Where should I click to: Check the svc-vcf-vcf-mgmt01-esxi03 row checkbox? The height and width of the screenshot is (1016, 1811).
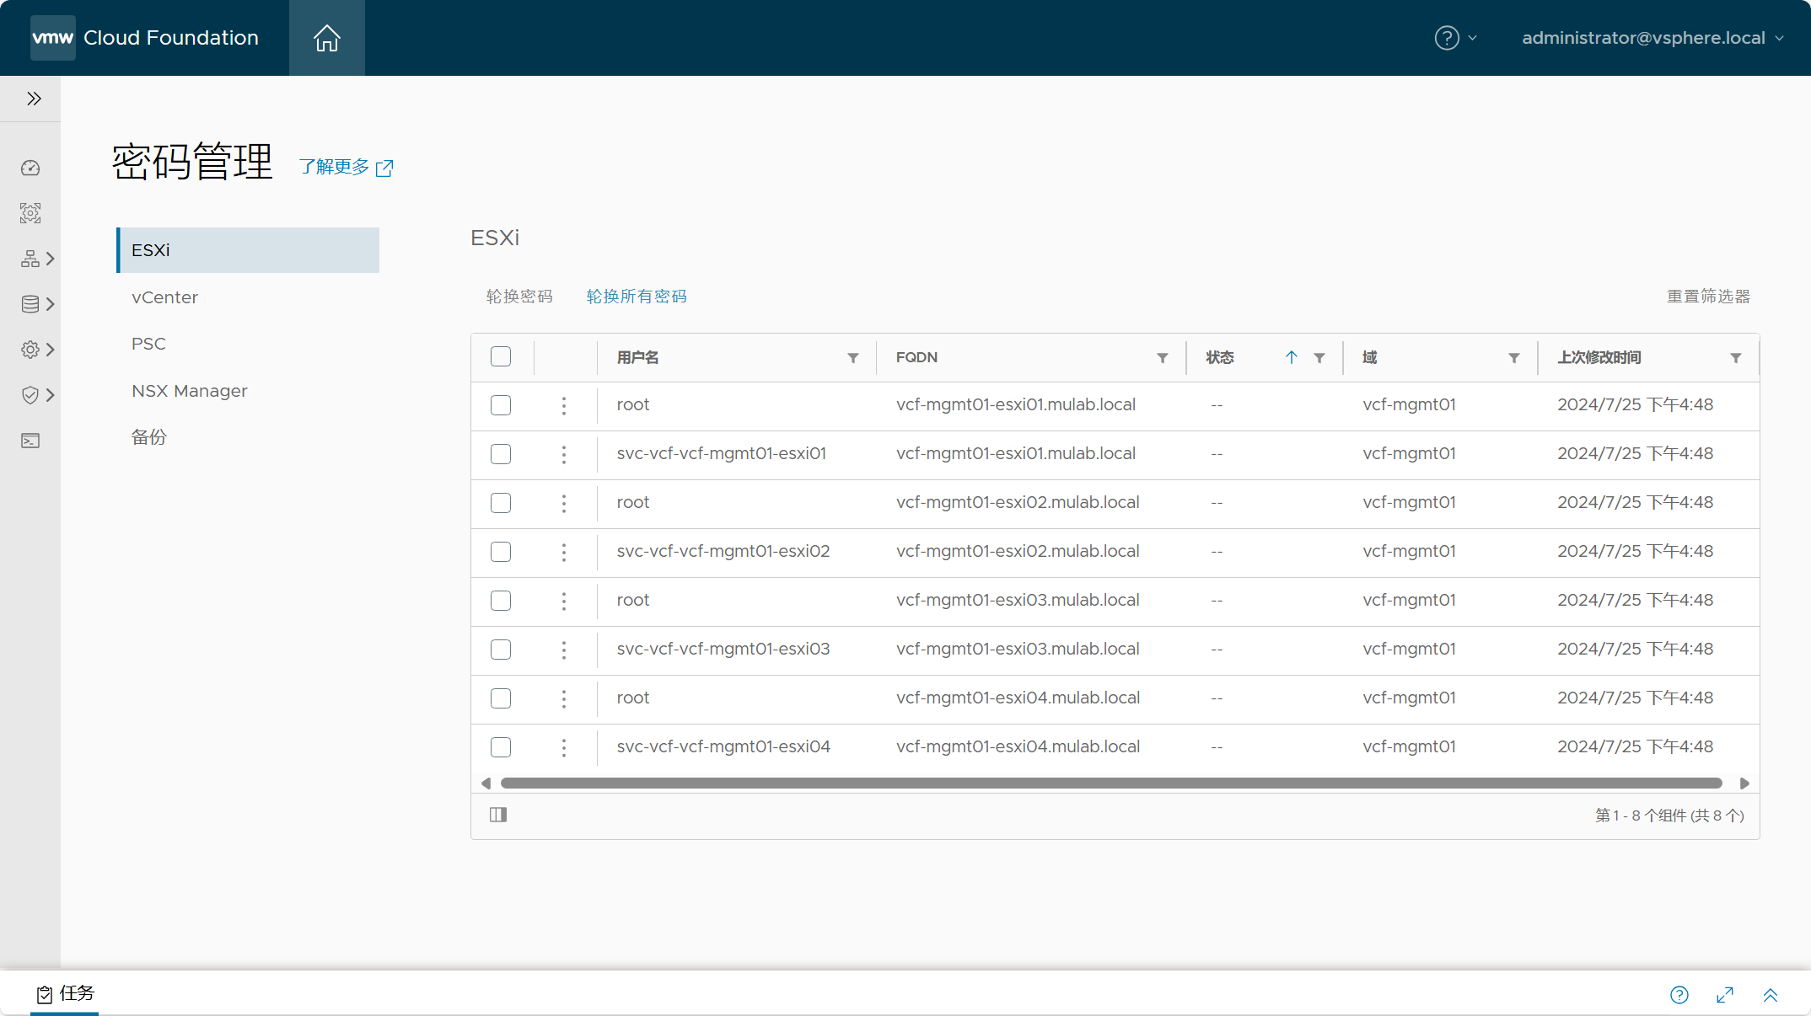pos(501,650)
